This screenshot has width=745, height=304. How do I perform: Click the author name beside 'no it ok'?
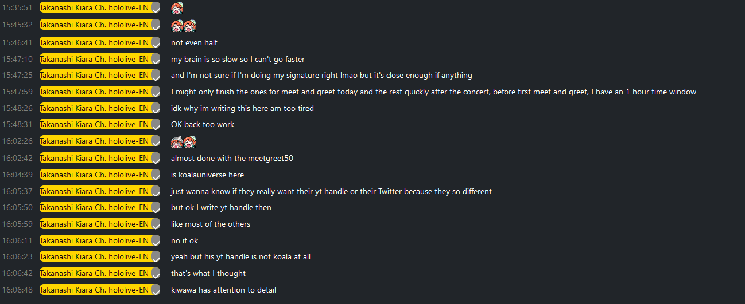tap(94, 240)
